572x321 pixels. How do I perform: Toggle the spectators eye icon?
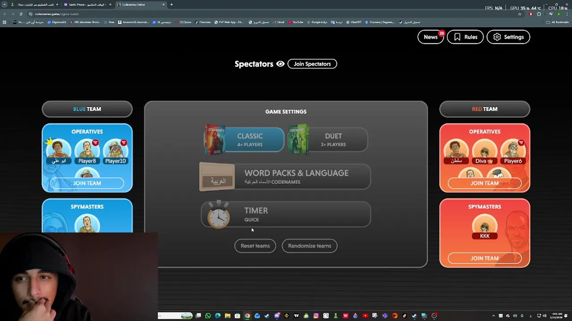point(280,64)
